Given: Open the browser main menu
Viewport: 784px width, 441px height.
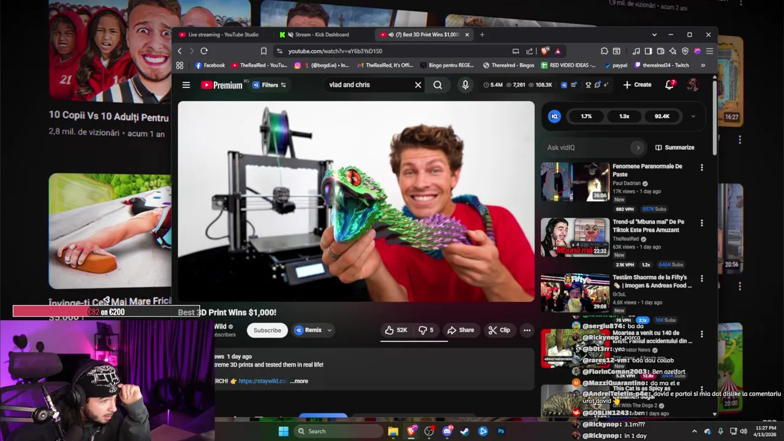Looking at the screenshot, I should [709, 51].
